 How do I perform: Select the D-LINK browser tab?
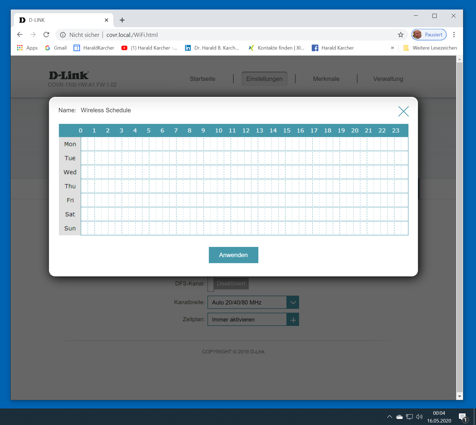[x=63, y=20]
